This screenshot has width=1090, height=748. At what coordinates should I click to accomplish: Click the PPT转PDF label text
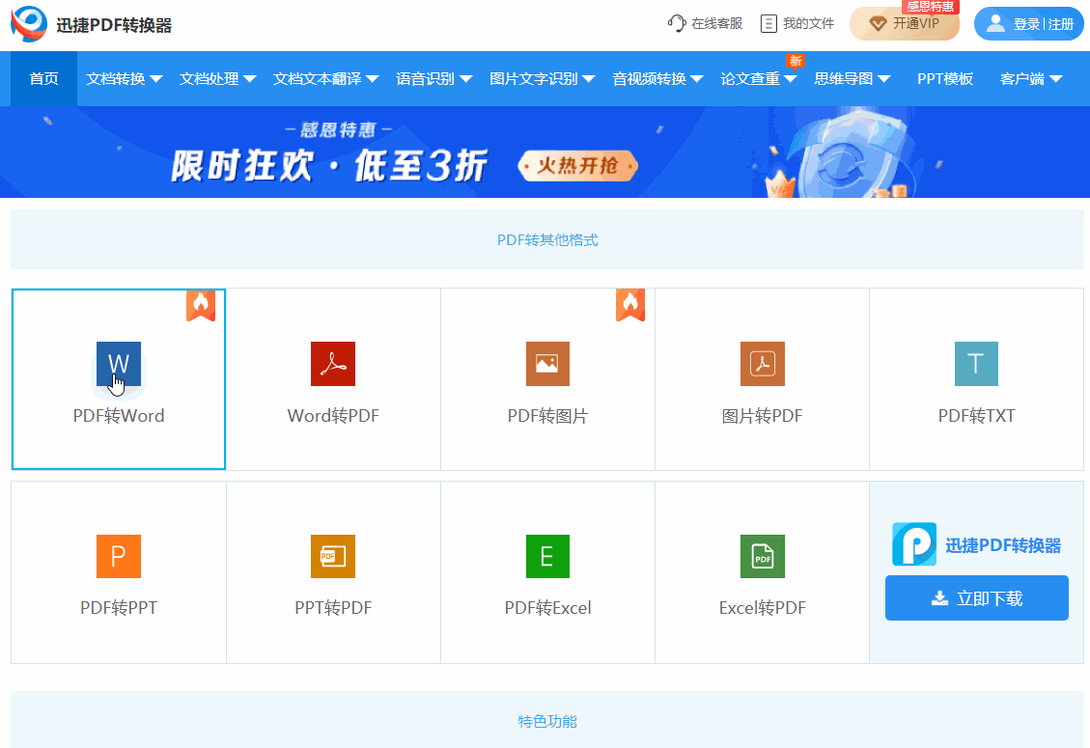[333, 608]
